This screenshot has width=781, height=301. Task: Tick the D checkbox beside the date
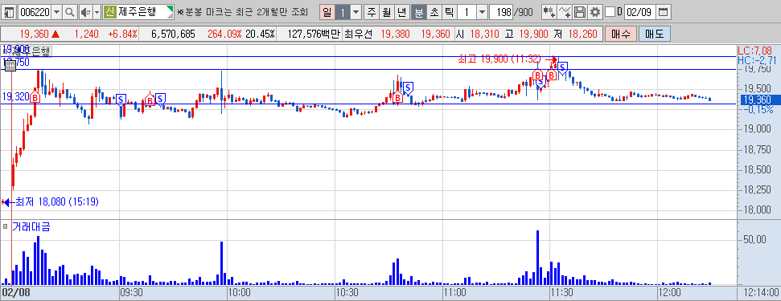click(610, 12)
